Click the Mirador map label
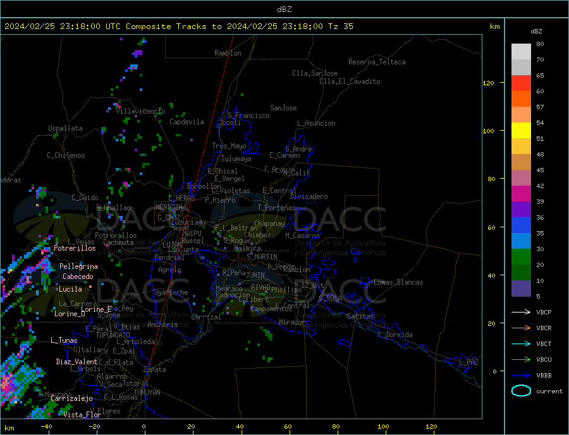Viewport: 569px width, 435px height. coord(292,322)
